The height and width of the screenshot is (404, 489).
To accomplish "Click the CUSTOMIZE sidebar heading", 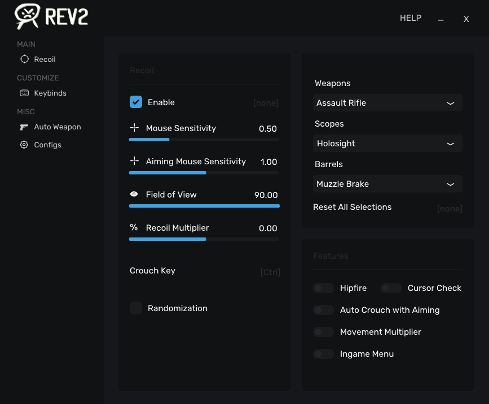I will [38, 78].
